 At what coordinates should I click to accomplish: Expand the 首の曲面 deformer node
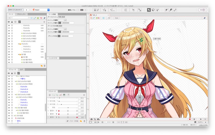pyautogui.click(x=15, y=116)
